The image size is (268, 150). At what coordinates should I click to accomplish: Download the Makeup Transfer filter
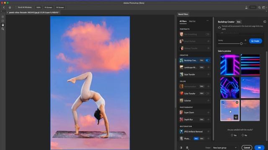tap(209, 48)
